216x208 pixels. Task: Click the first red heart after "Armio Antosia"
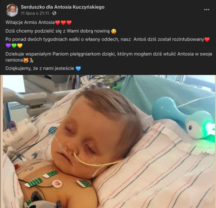(x=57, y=23)
